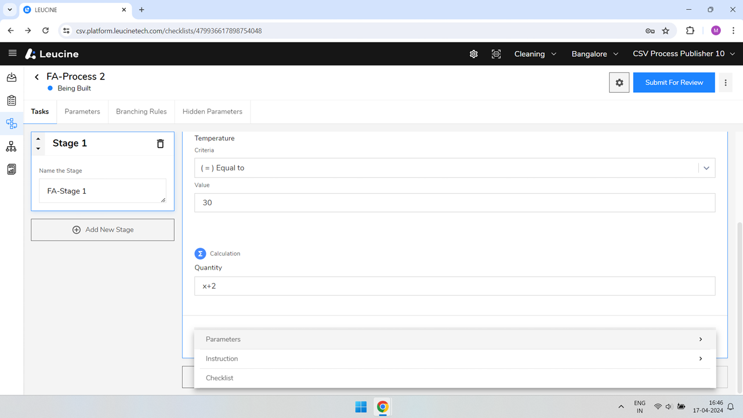Switch to the Tasks tab
This screenshot has width=743, height=418.
pos(40,111)
